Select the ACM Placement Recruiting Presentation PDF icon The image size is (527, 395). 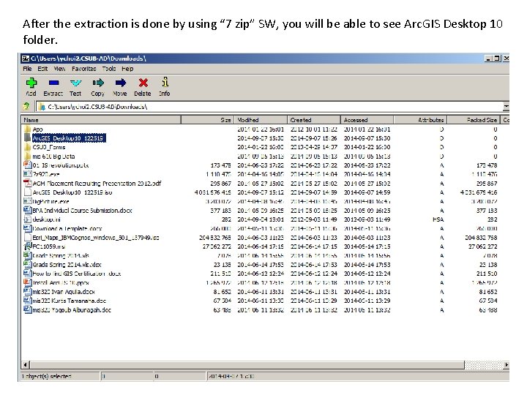pyautogui.click(x=28, y=183)
